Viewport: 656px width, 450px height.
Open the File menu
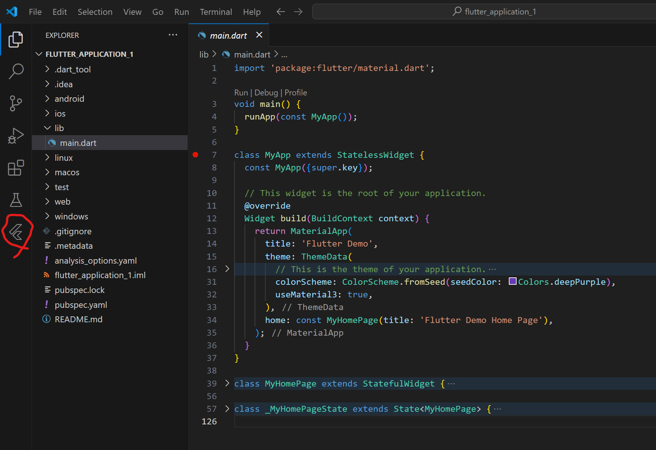pos(35,12)
